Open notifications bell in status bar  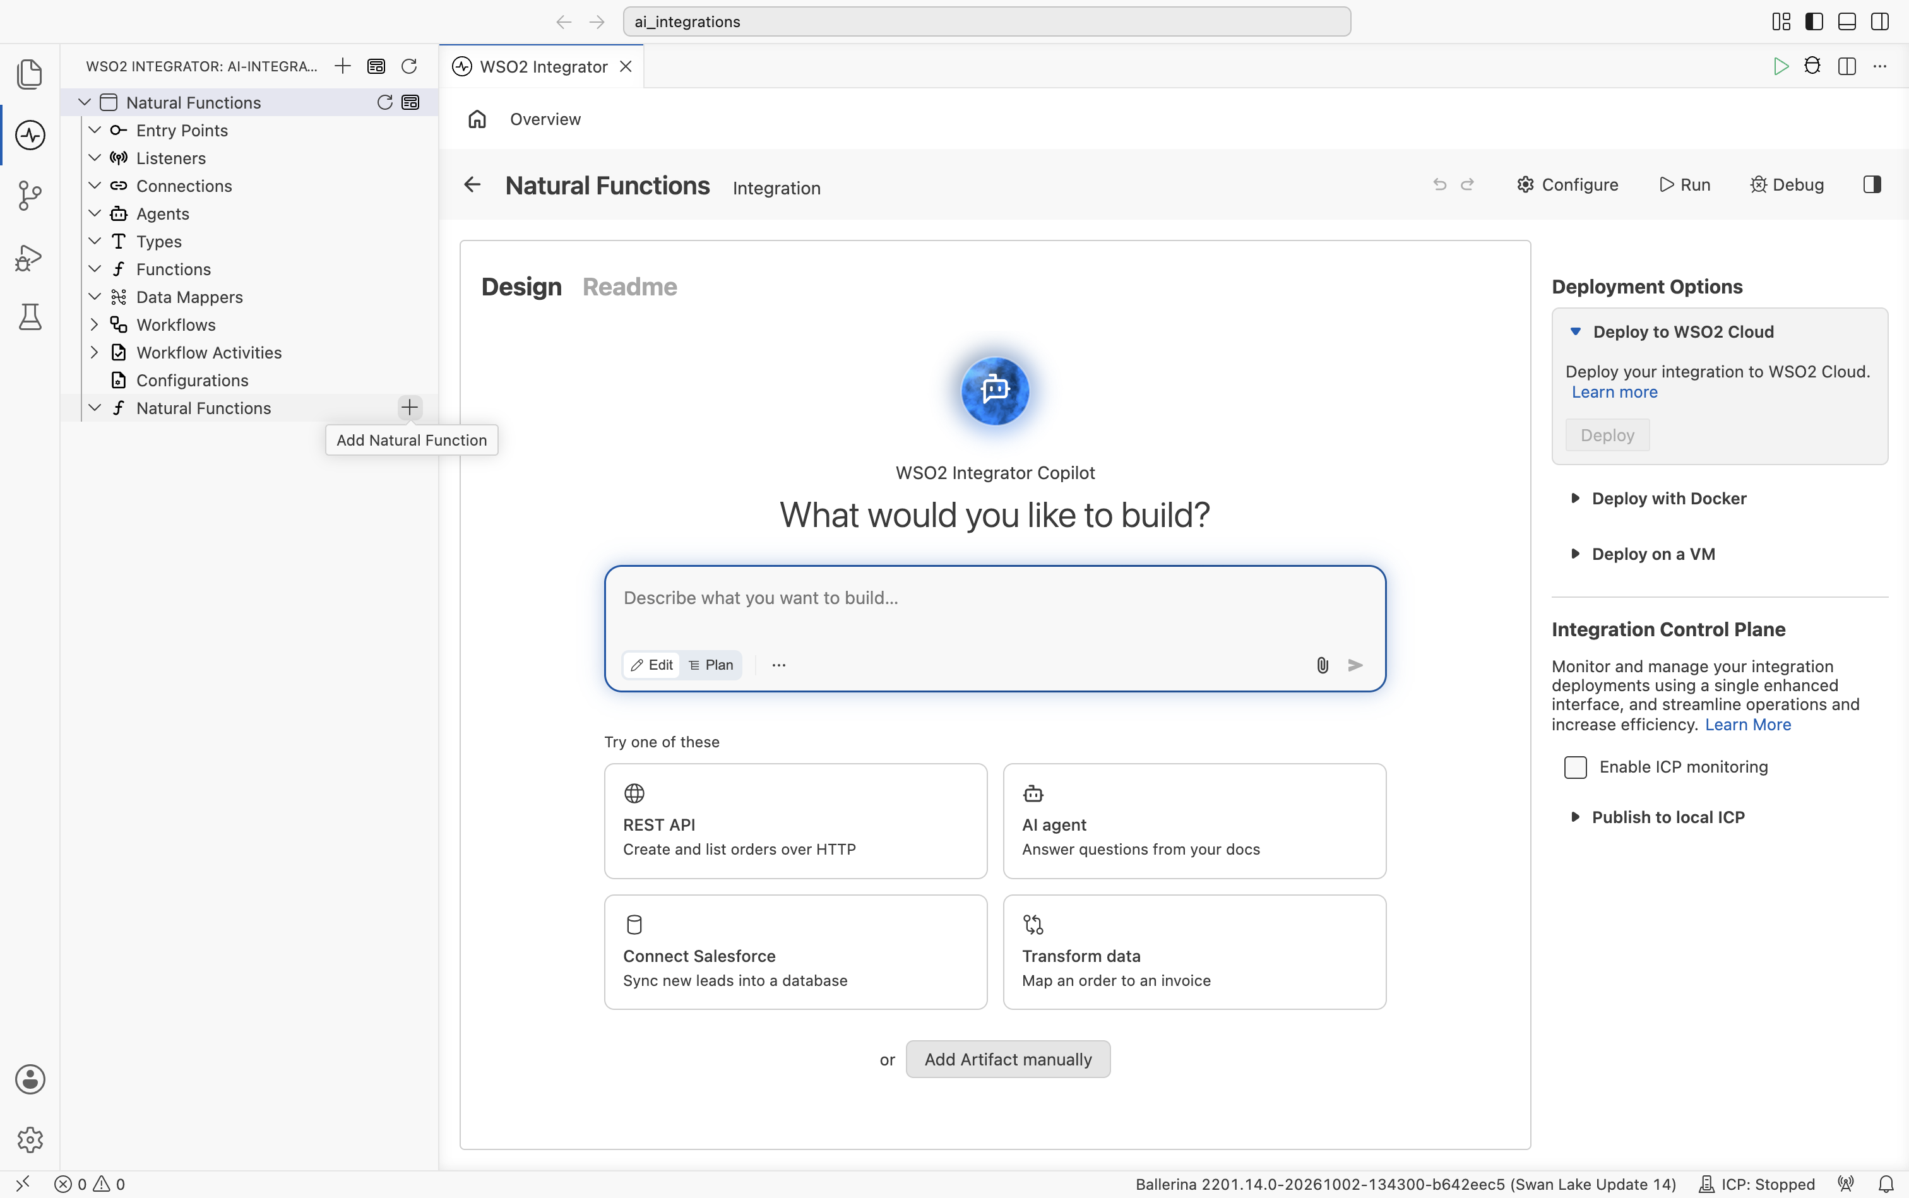pos(1887,1183)
